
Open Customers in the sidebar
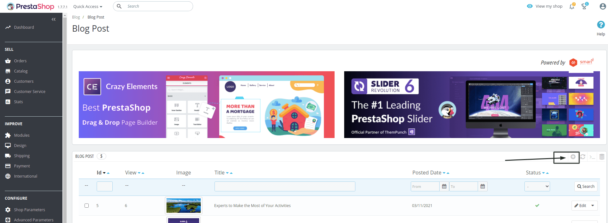tap(24, 81)
